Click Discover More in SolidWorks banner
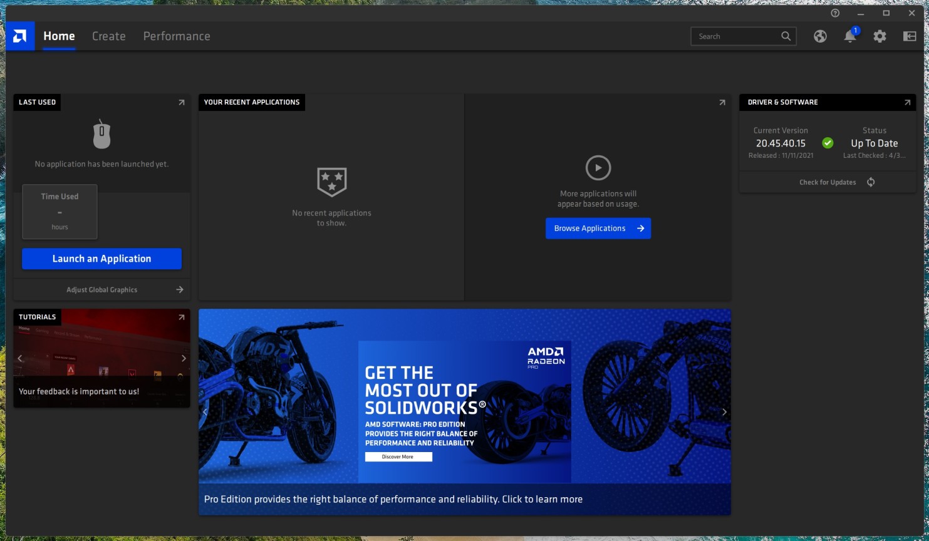Viewport: 929px width, 541px height. [x=398, y=456]
